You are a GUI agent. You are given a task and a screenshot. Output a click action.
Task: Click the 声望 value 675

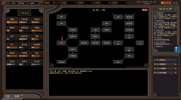(27, 3)
